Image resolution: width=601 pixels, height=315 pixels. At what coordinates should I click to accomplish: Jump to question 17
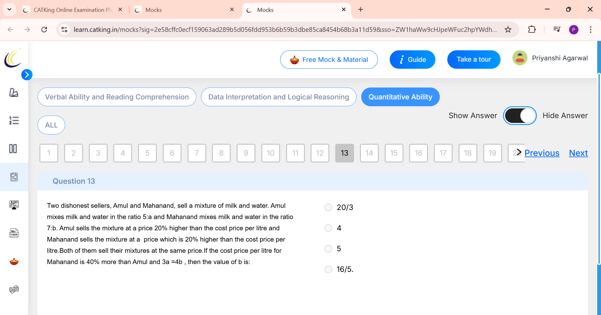coord(443,153)
